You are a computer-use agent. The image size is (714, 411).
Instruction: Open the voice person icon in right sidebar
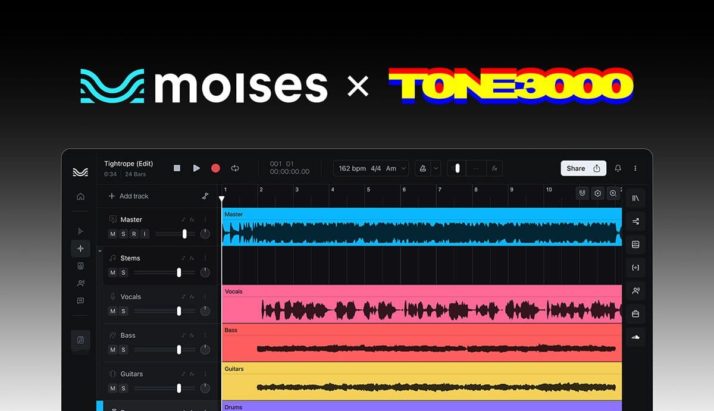pyautogui.click(x=635, y=291)
